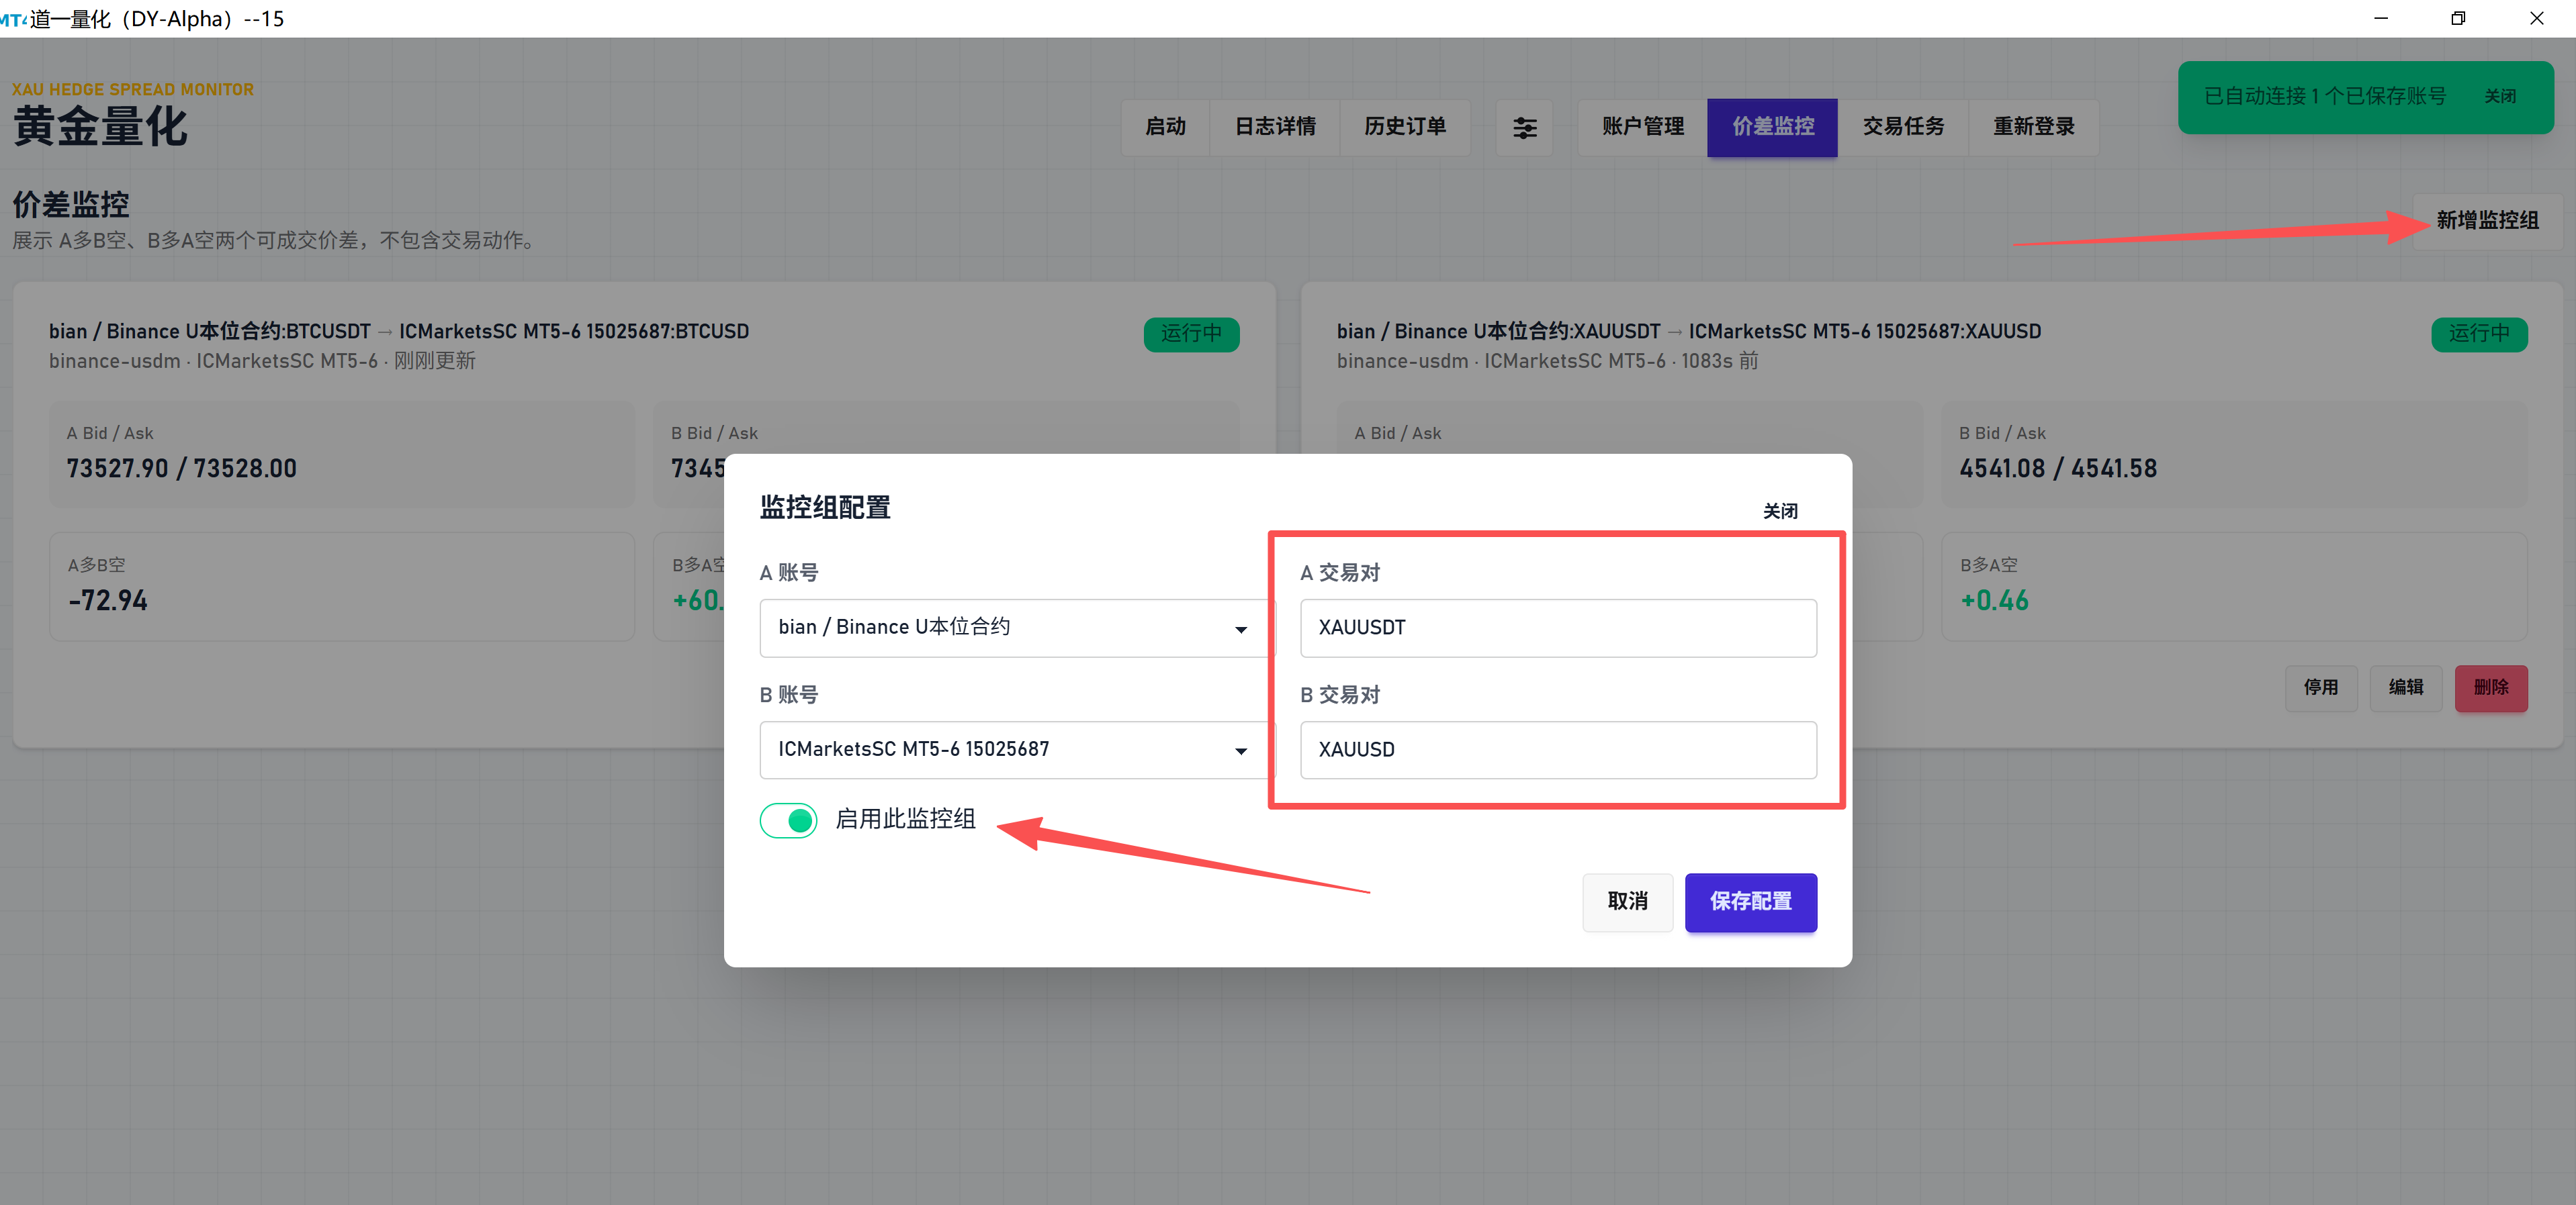Viewport: 2576px width, 1205px height.
Task: Click the +0.46 spread value
Action: click(1994, 601)
